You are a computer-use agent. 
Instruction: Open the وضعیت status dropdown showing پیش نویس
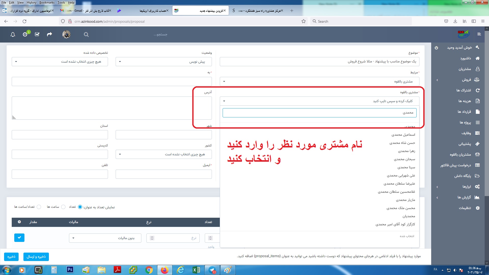click(x=164, y=62)
